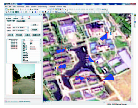Open the Geoprocessing menu
This screenshot has height=108, width=138.
pos(42,7)
